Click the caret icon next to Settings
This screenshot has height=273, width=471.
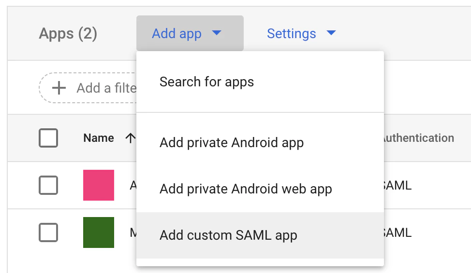tap(331, 32)
